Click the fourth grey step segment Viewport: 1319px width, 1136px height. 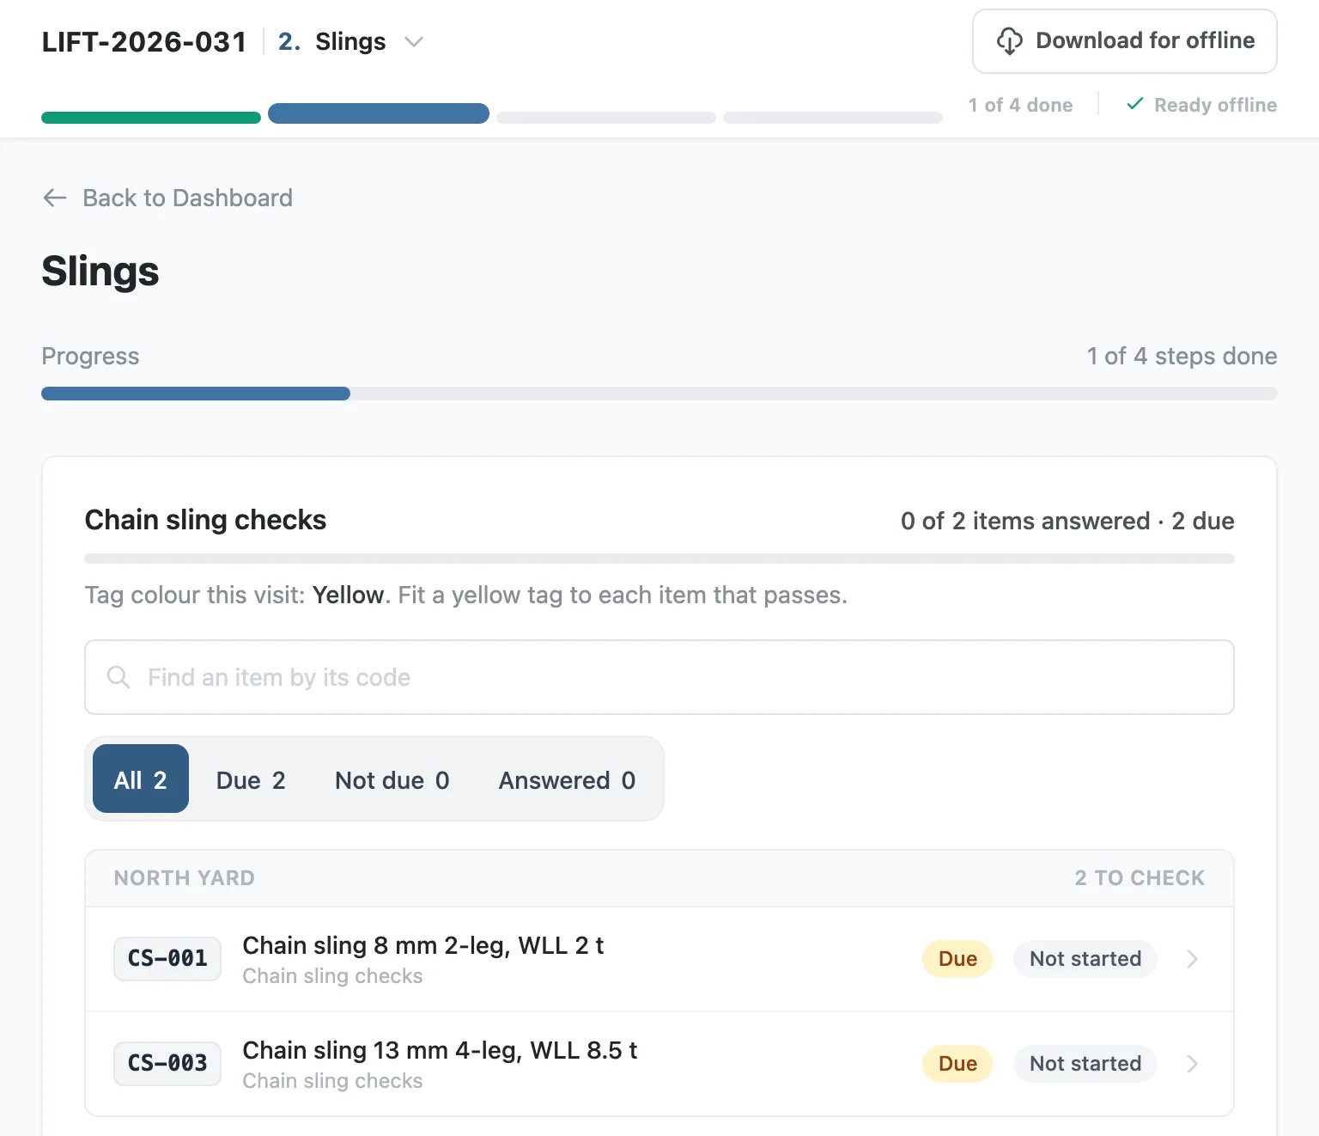point(833,118)
